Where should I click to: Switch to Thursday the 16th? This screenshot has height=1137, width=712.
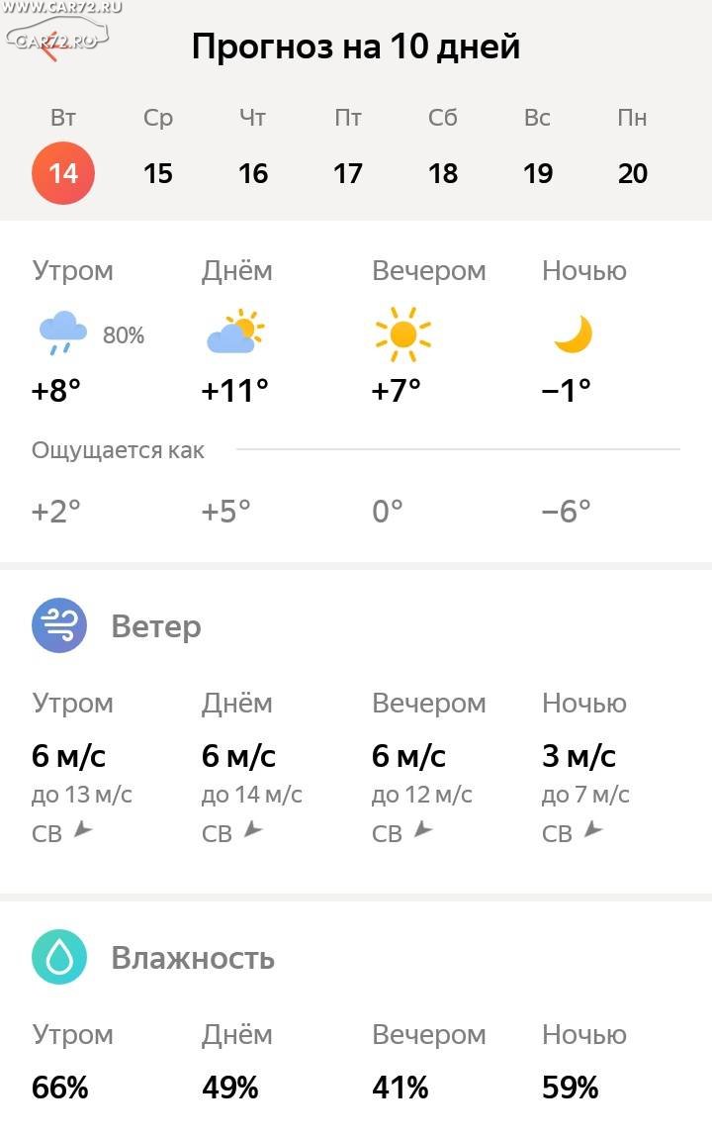(253, 173)
